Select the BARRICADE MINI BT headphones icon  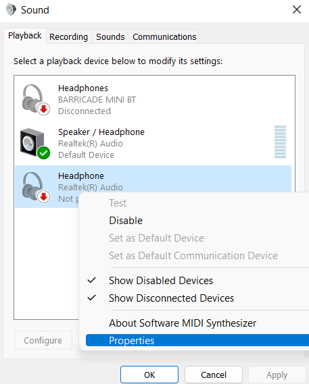(x=36, y=100)
